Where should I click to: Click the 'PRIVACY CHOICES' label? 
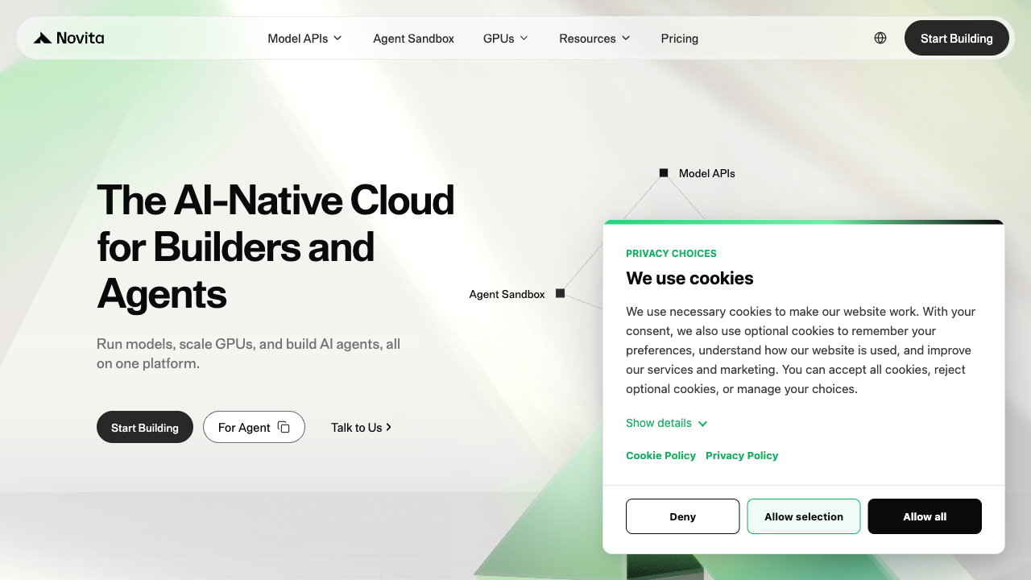pyautogui.click(x=671, y=253)
